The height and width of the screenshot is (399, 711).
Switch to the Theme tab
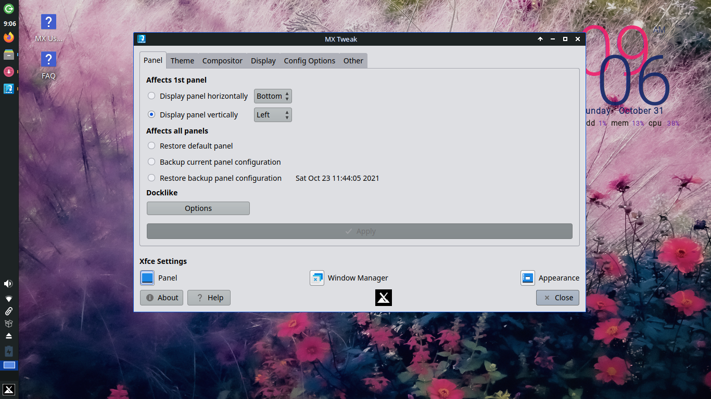pos(182,61)
